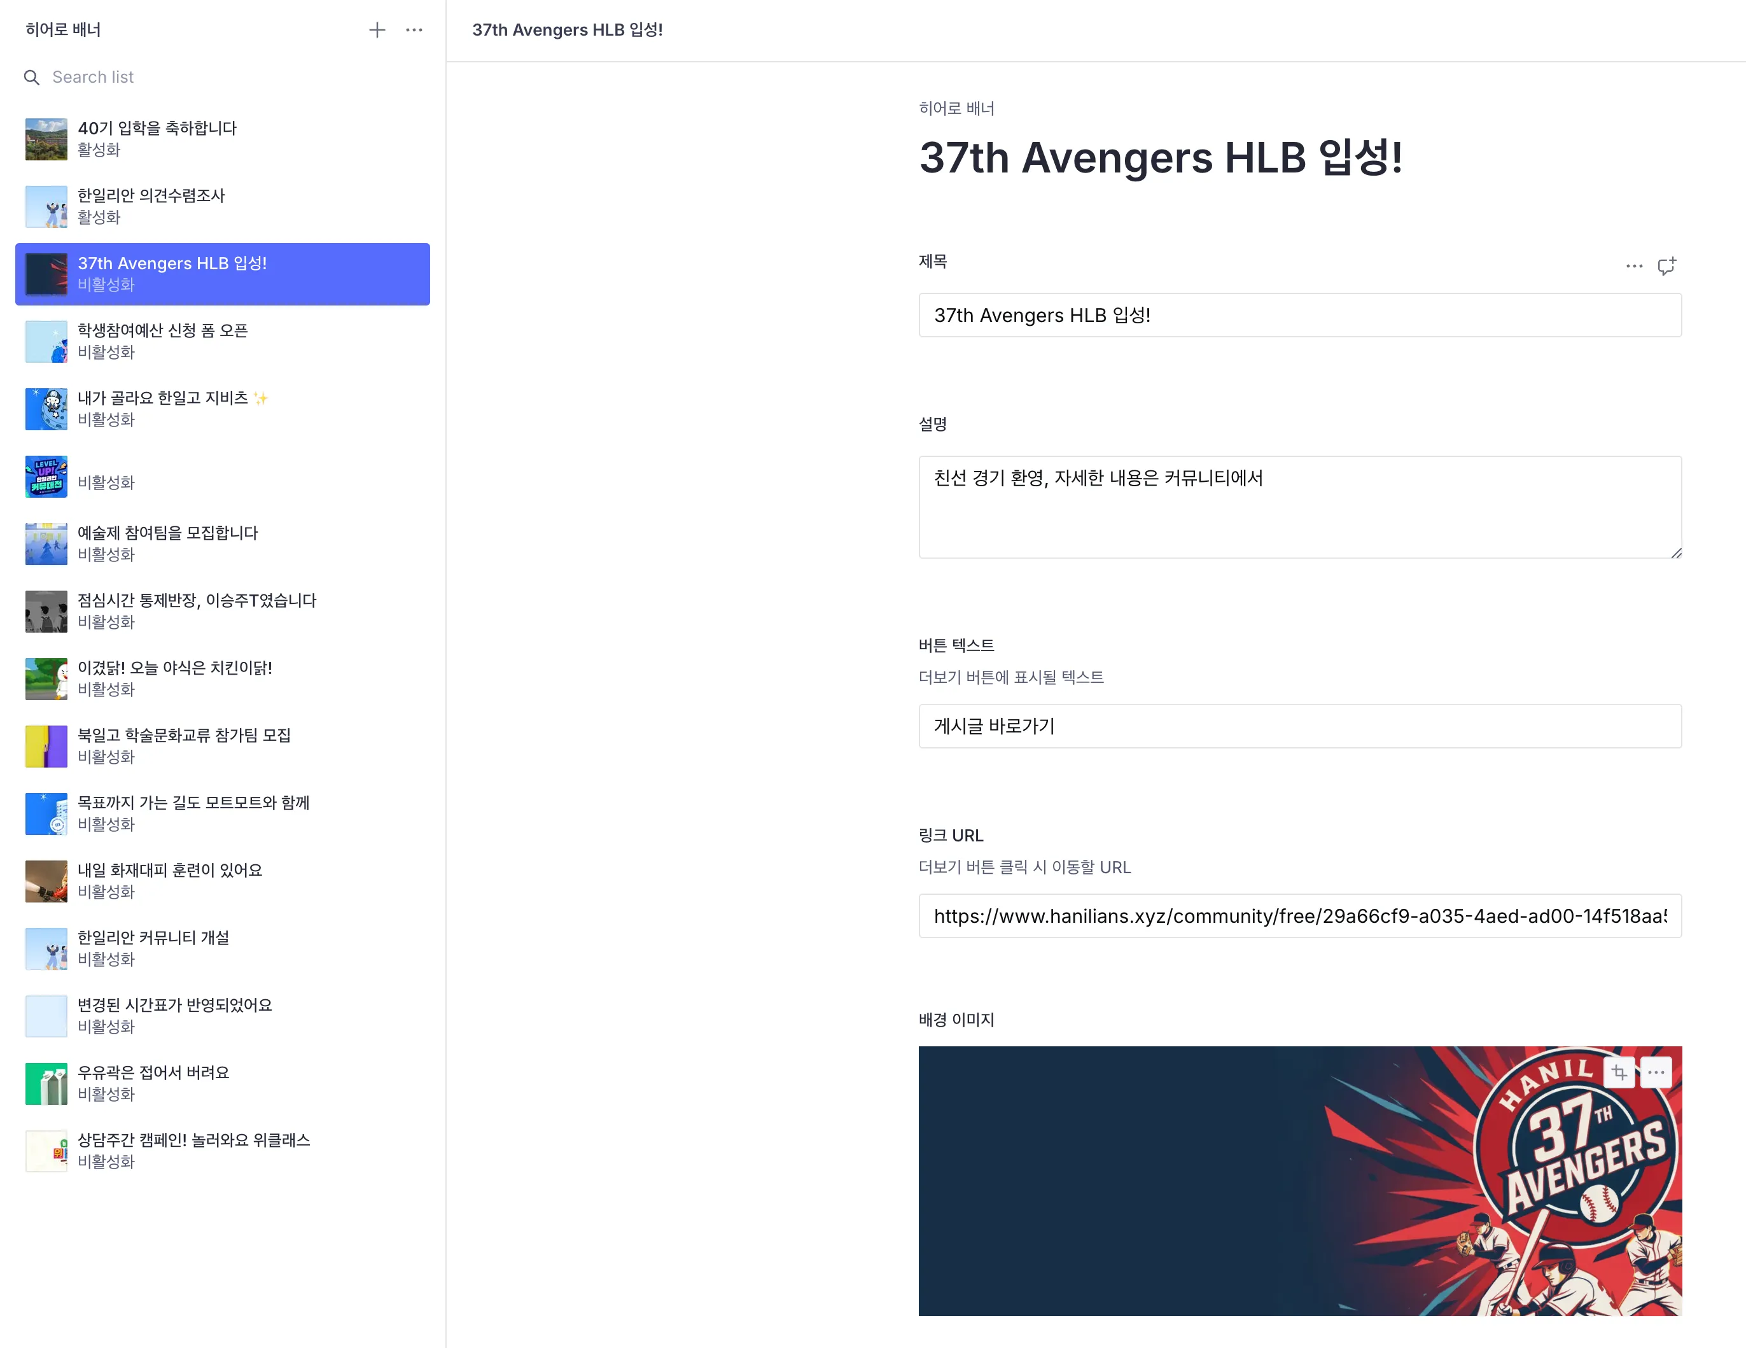Open the background image ellipsis menu

pos(1656,1073)
